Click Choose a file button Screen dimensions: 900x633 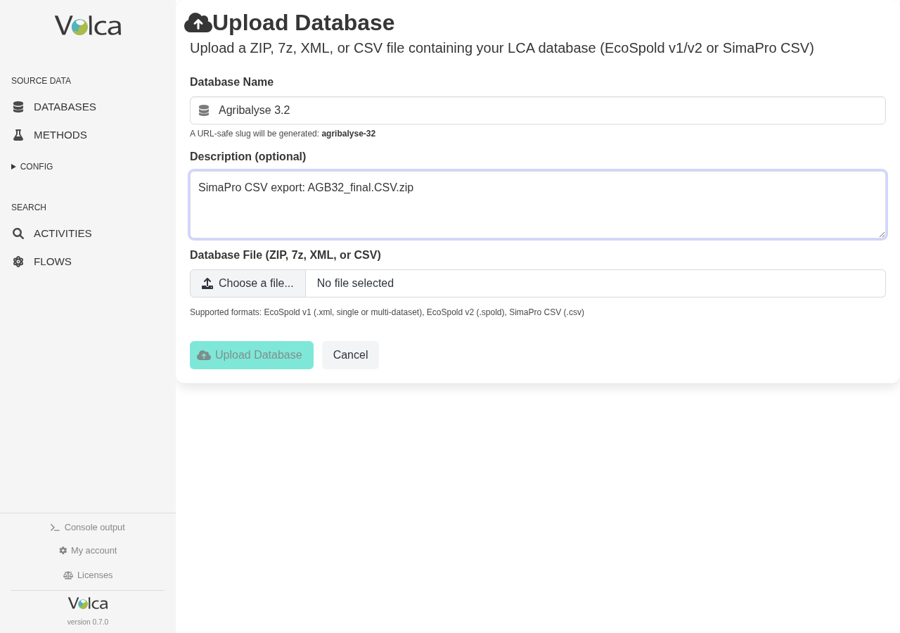[247, 283]
